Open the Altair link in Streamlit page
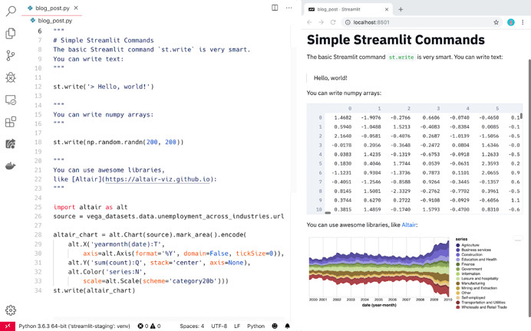531x331 pixels. pos(408,224)
